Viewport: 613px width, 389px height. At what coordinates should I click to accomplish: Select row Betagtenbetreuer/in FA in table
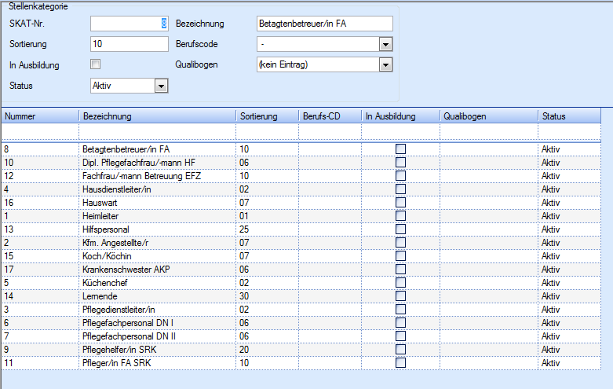[x=301, y=149]
